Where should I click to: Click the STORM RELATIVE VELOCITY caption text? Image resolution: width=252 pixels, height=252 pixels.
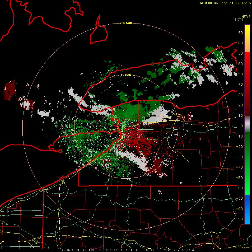point(89,250)
